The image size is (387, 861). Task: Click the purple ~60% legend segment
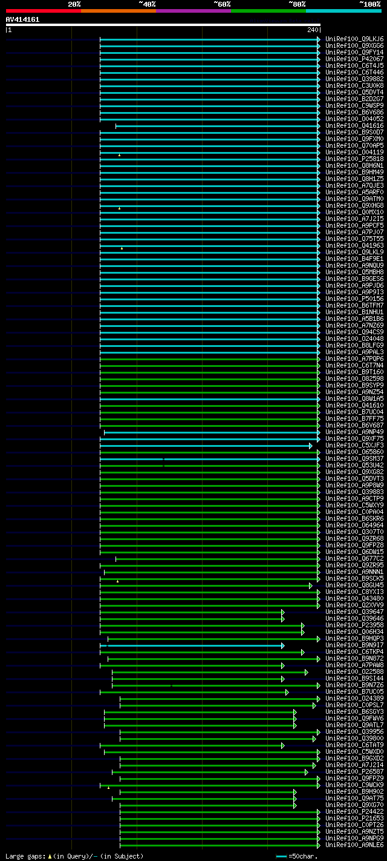point(193,11)
